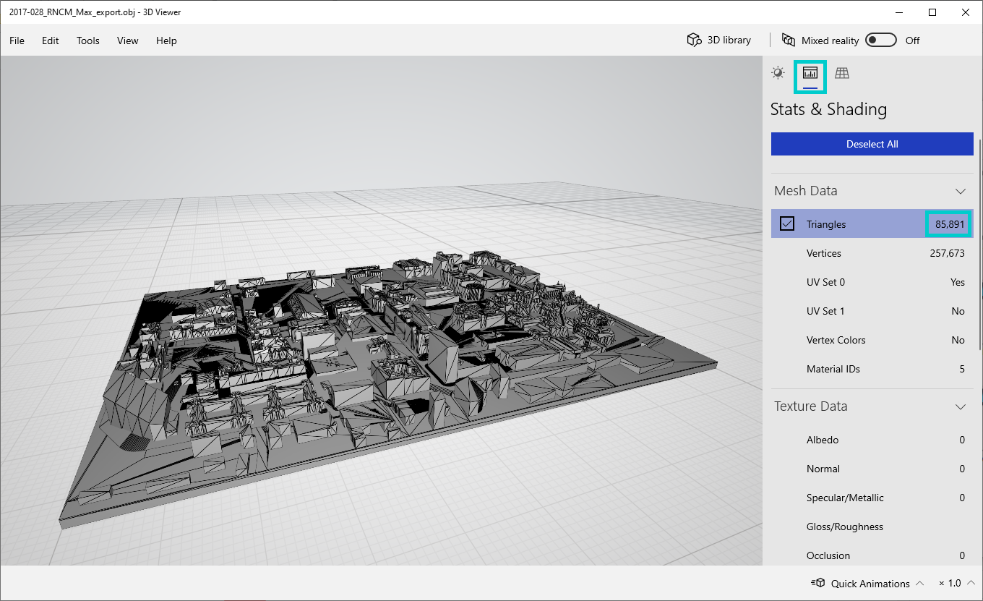Collapse the Mesh Data section
This screenshot has height=601, width=983.
click(960, 192)
